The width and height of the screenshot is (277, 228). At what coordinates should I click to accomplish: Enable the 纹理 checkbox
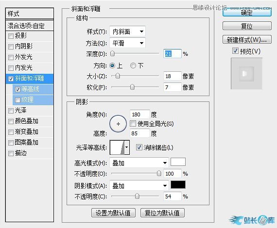17,100
